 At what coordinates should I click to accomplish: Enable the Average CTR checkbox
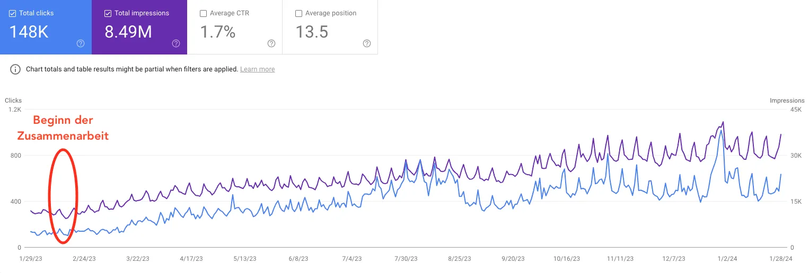[x=203, y=13]
